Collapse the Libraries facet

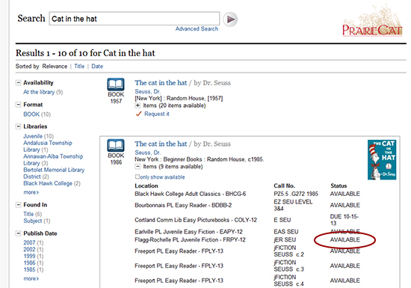coord(18,126)
